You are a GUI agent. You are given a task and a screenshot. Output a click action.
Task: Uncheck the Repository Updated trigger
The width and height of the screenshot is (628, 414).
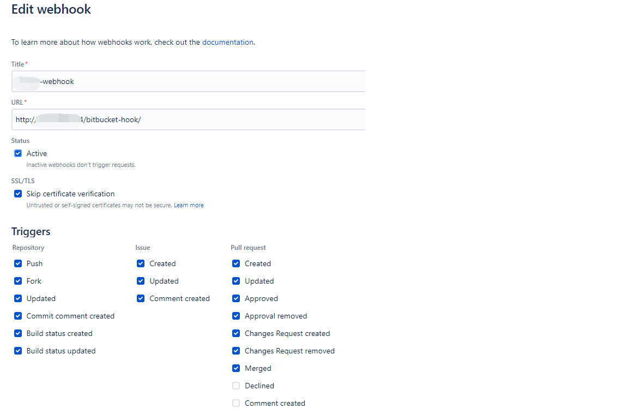(x=18, y=298)
